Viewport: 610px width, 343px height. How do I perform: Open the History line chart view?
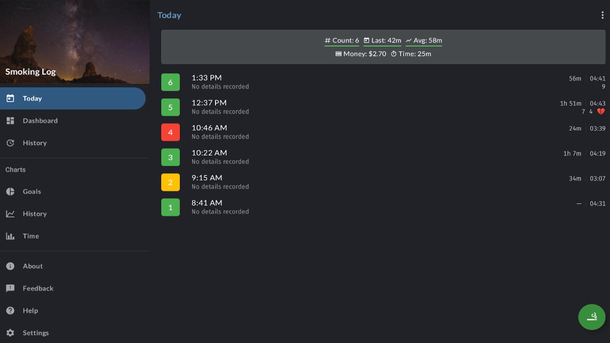(34, 214)
